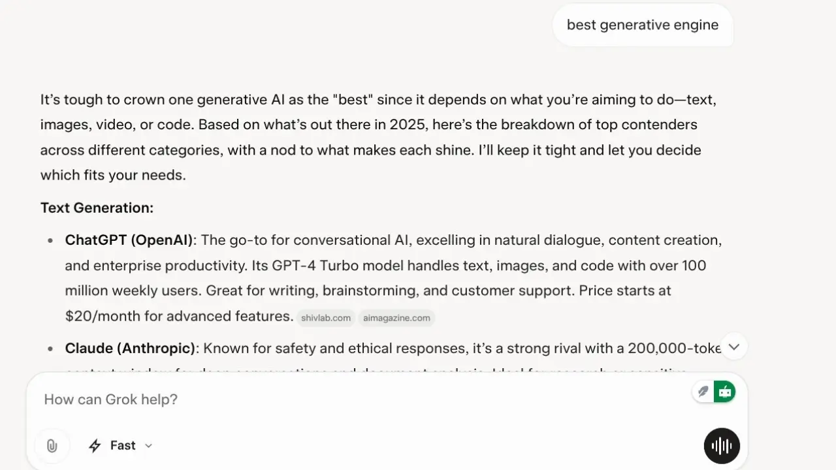Open the shivlab.com source citation
The image size is (836, 470).
(325, 318)
